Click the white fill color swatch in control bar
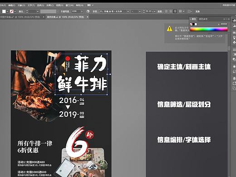Viewport: 236px width, 177px height. 4,11
